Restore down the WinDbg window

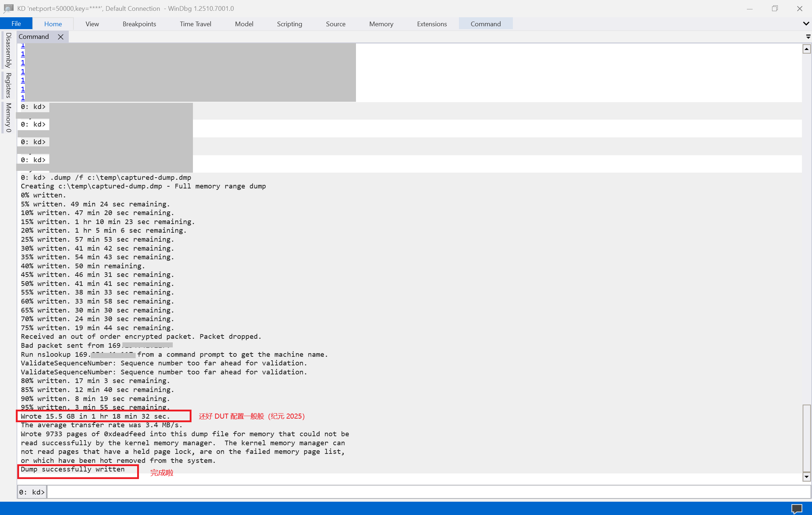(x=775, y=8)
